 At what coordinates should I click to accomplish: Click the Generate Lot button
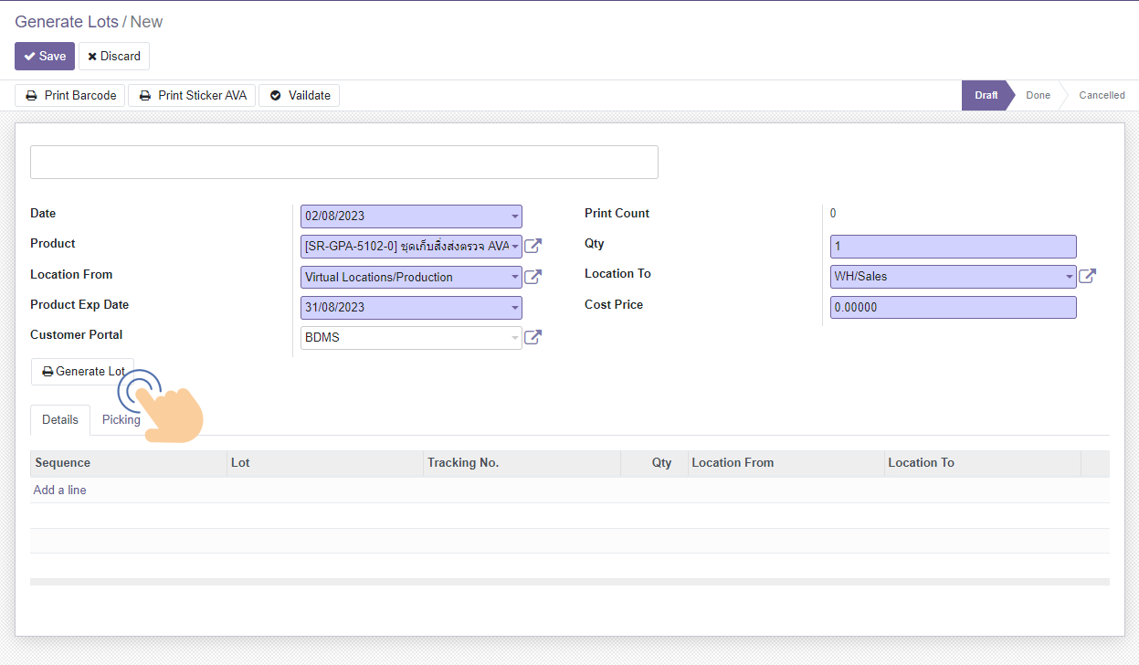click(82, 372)
